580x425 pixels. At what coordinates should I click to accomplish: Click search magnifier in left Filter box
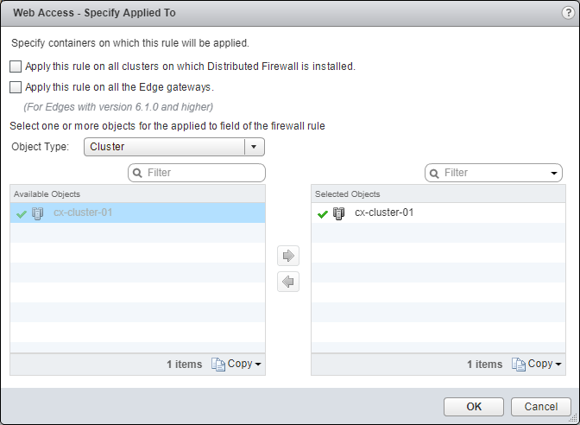coord(138,173)
